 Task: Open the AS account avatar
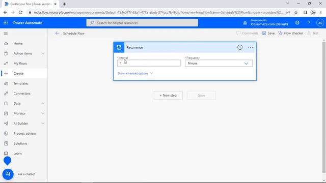coord(320,23)
